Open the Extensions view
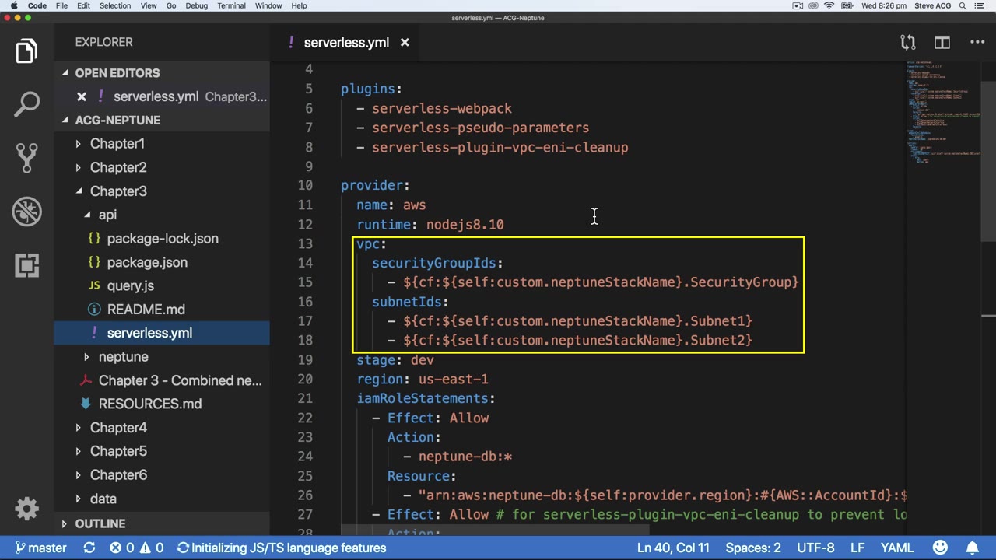The height and width of the screenshot is (560, 996). click(x=26, y=265)
